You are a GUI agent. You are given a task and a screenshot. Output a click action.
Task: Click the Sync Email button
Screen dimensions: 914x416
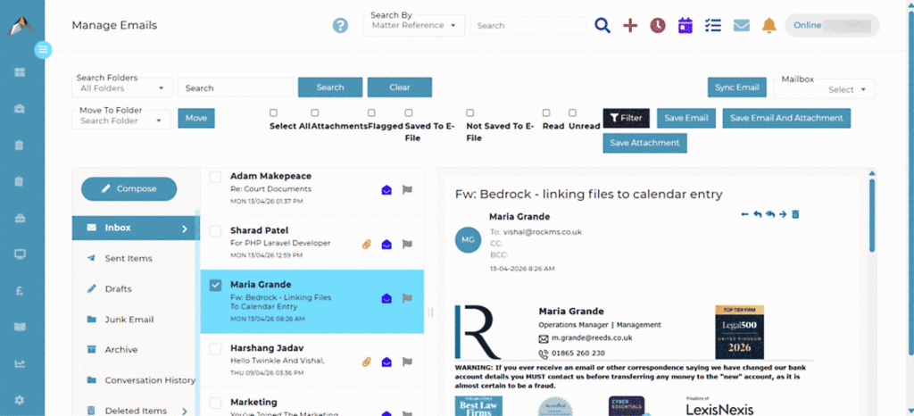736,87
